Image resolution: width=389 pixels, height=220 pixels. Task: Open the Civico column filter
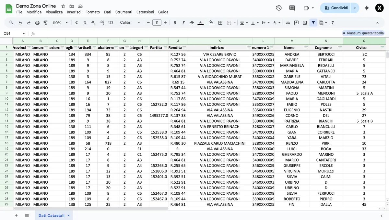(x=382, y=47)
